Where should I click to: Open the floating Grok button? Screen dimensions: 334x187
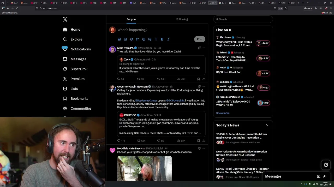[326, 165]
